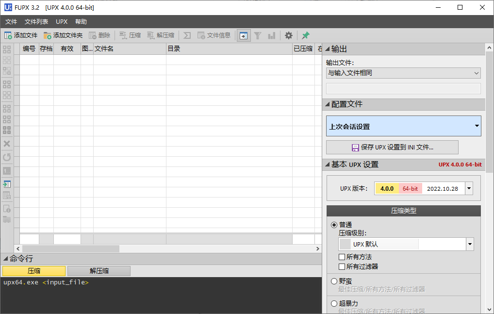Click the funnel filter toolbar icon
The width and height of the screenshot is (494, 314).
258,35
